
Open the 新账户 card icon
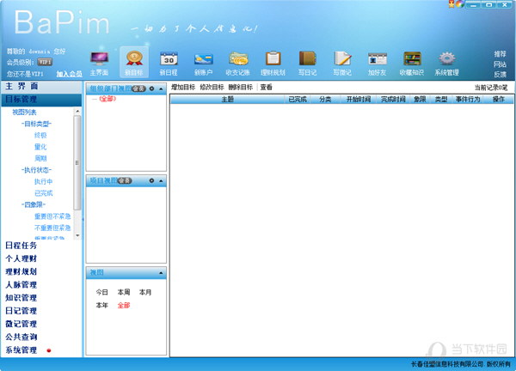pyautogui.click(x=203, y=59)
